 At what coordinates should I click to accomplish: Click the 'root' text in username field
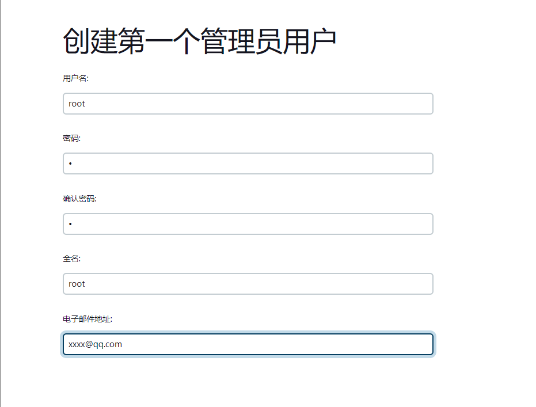click(x=77, y=104)
